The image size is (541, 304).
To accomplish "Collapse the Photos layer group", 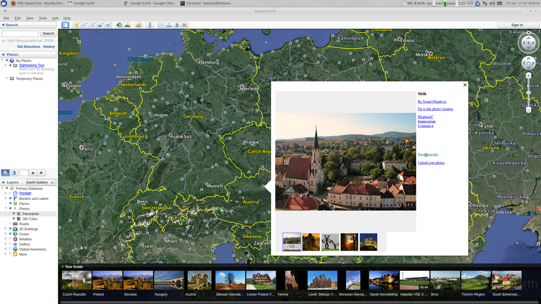I will pyautogui.click(x=6, y=209).
